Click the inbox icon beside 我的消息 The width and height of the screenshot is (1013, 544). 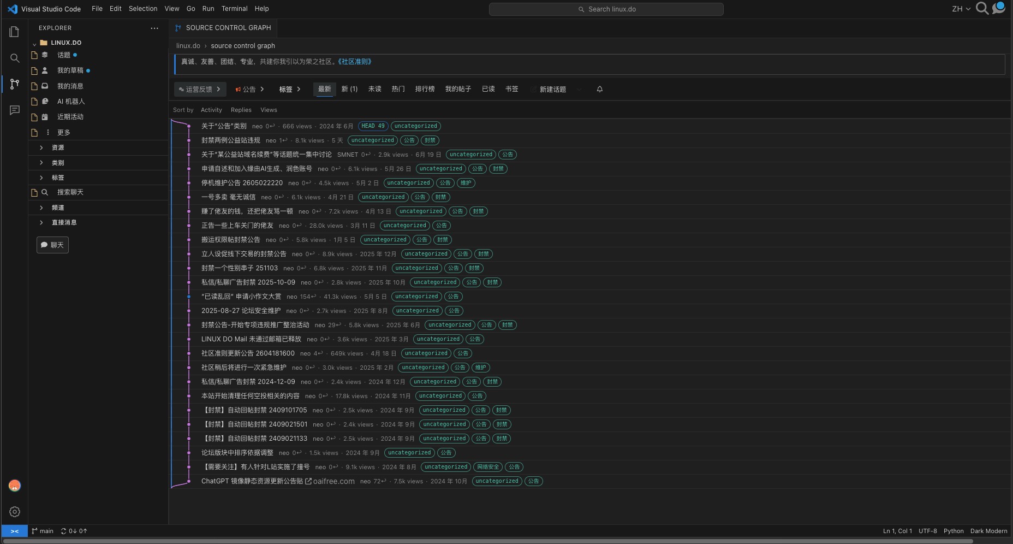point(45,86)
